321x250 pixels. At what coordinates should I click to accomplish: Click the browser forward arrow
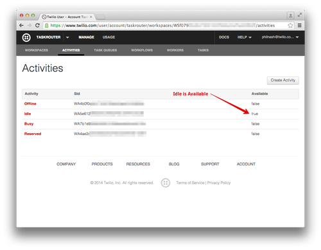30,25
